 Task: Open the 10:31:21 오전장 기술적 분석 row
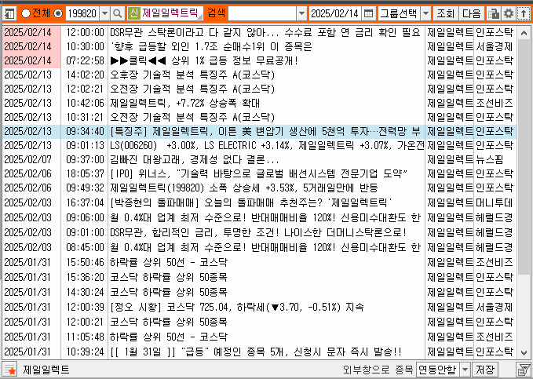[192, 117]
